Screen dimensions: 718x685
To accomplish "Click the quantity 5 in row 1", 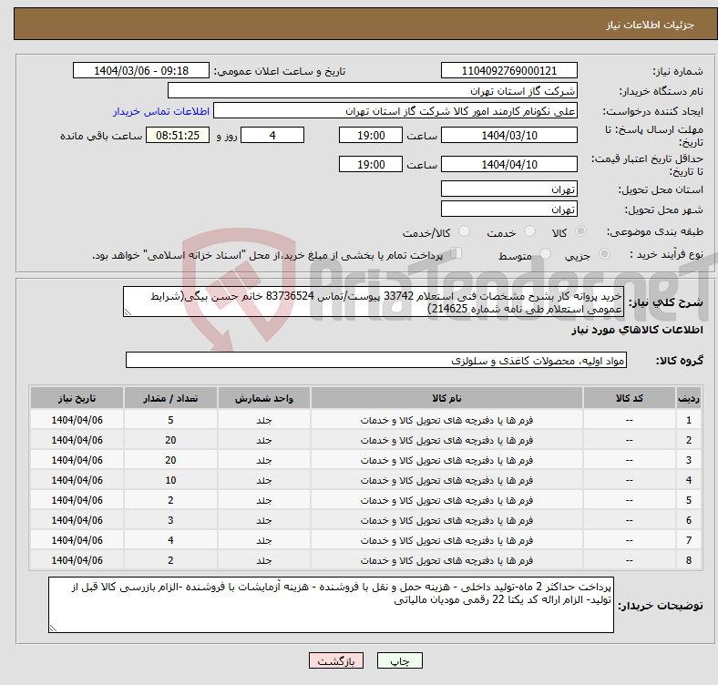I will (x=170, y=420).
